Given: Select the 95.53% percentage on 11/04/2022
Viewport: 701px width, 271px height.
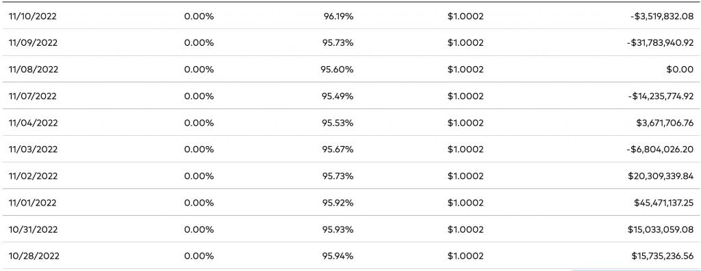Looking at the screenshot, I should (337, 123).
